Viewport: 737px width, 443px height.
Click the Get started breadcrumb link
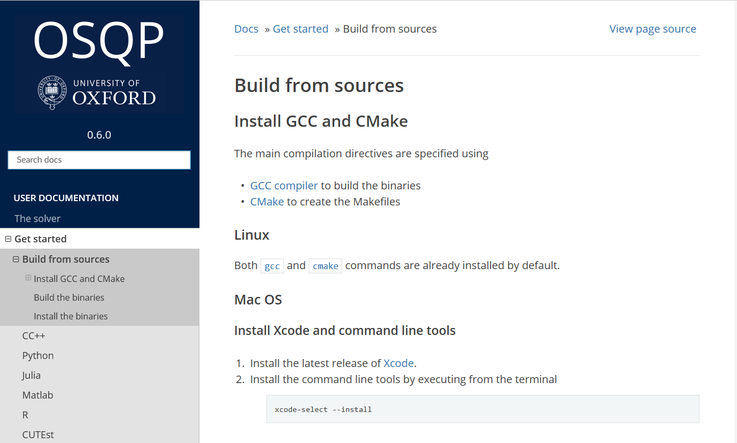coord(301,29)
